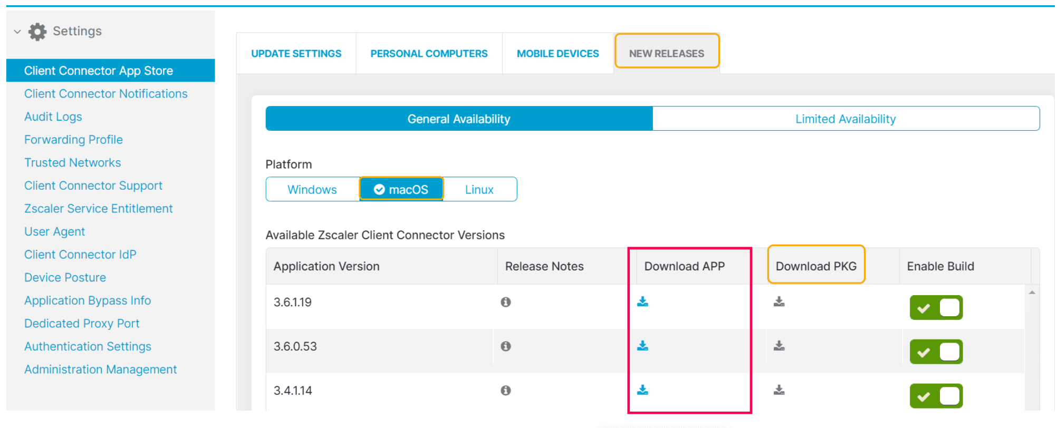Select the Linux platform option
The height and width of the screenshot is (428, 1057).
pos(479,190)
